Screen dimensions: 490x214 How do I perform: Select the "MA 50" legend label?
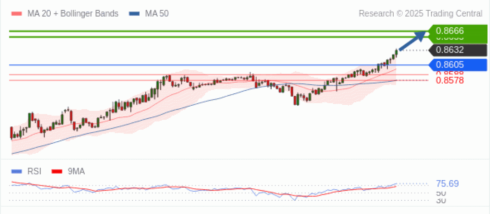156,14
